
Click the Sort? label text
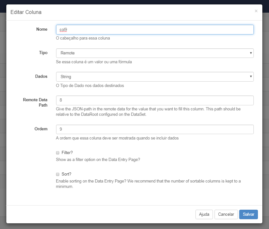(67, 174)
